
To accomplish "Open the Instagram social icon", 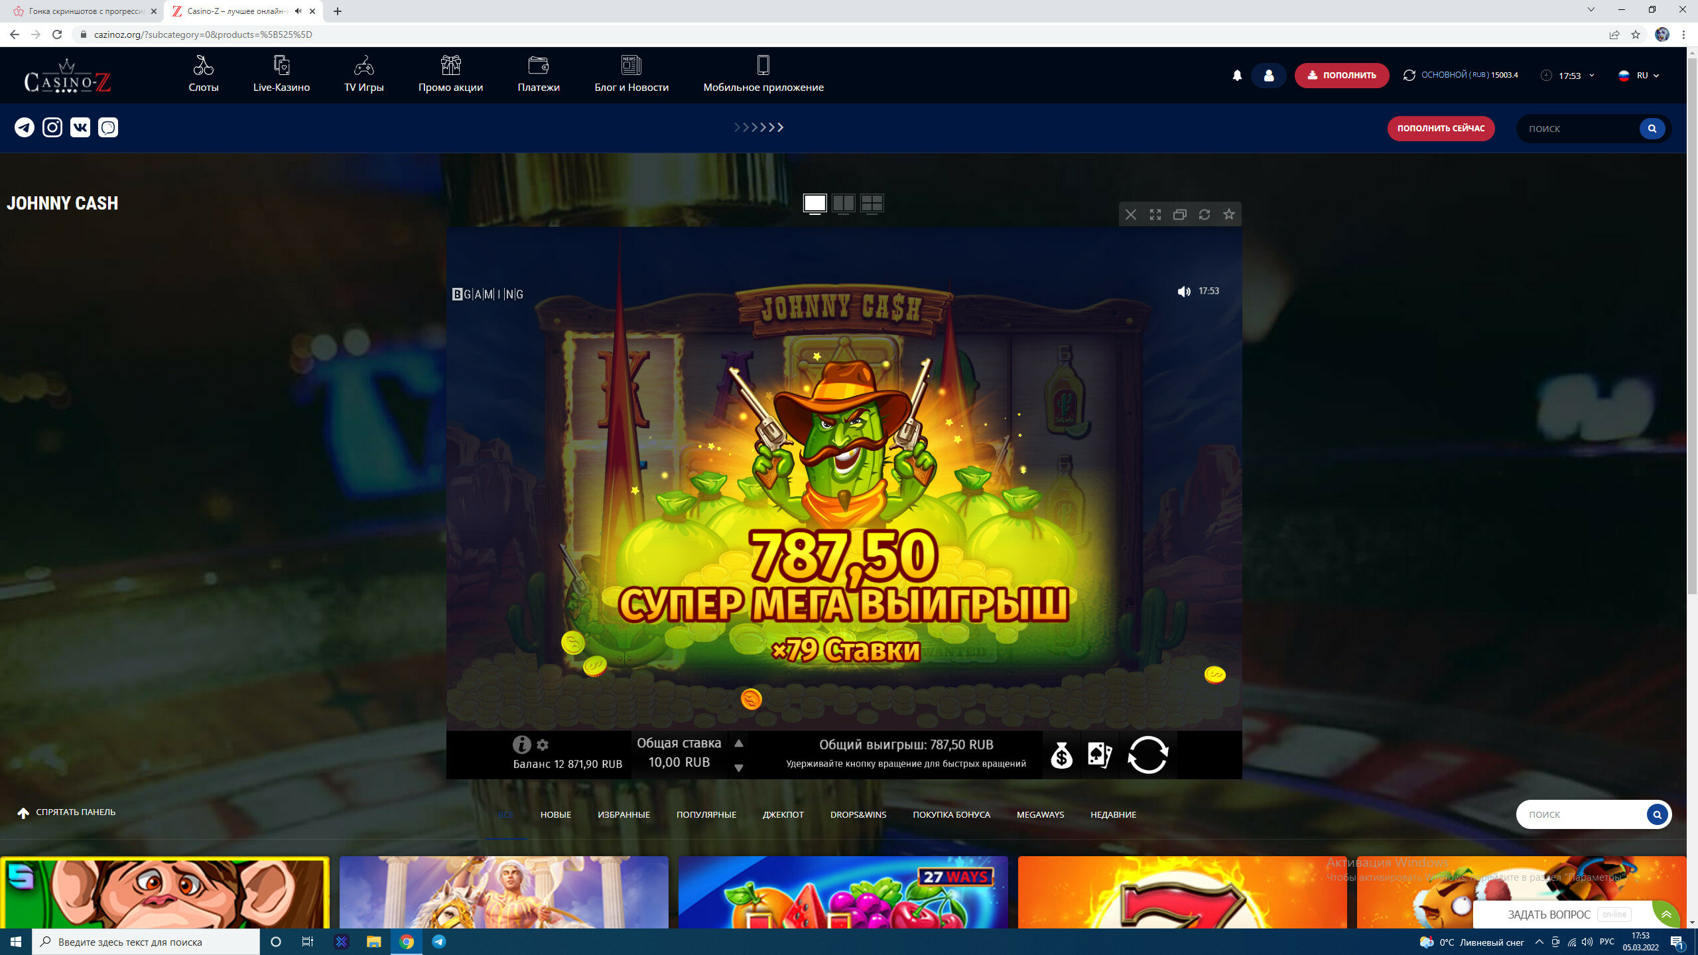I will pyautogui.click(x=52, y=127).
